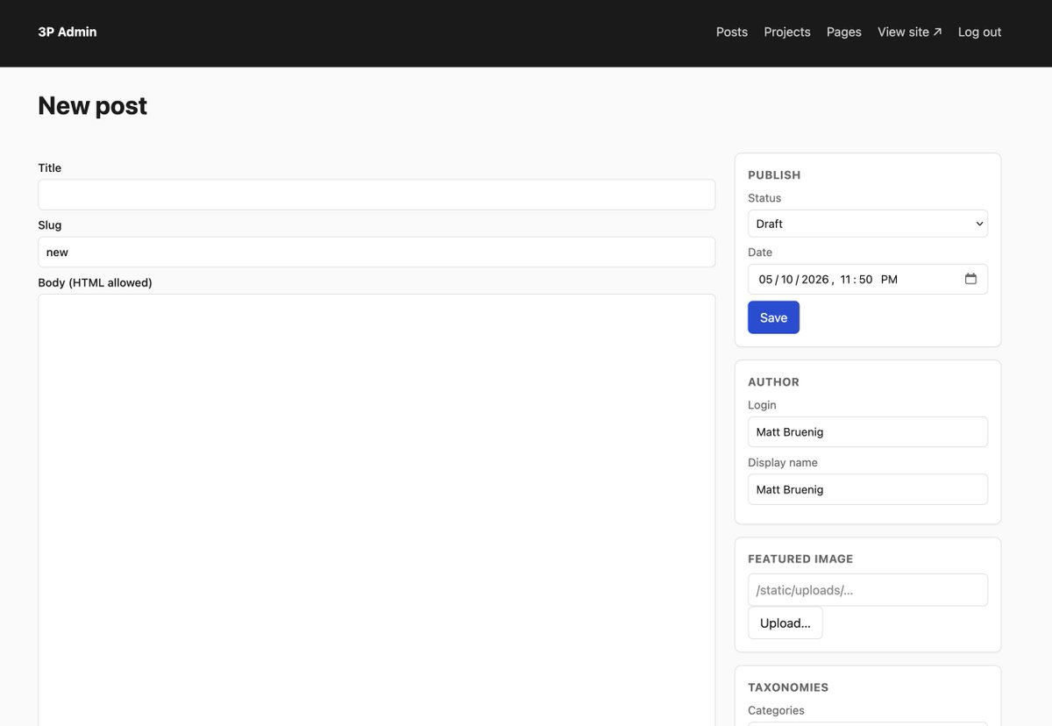Open Projects in the top navigation

tap(787, 32)
